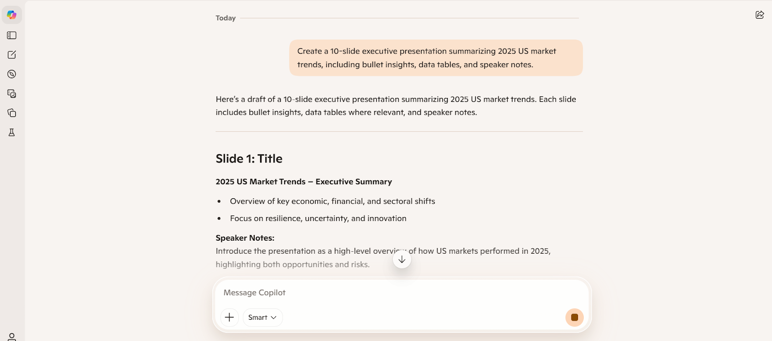Screen dimensions: 772x341
Task: Open the account profile icon
Action: click(x=12, y=337)
